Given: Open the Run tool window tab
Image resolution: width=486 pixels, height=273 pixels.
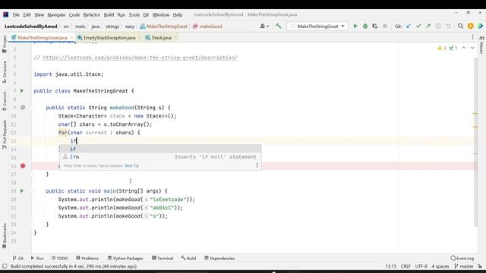Looking at the screenshot, I should coord(37,258).
